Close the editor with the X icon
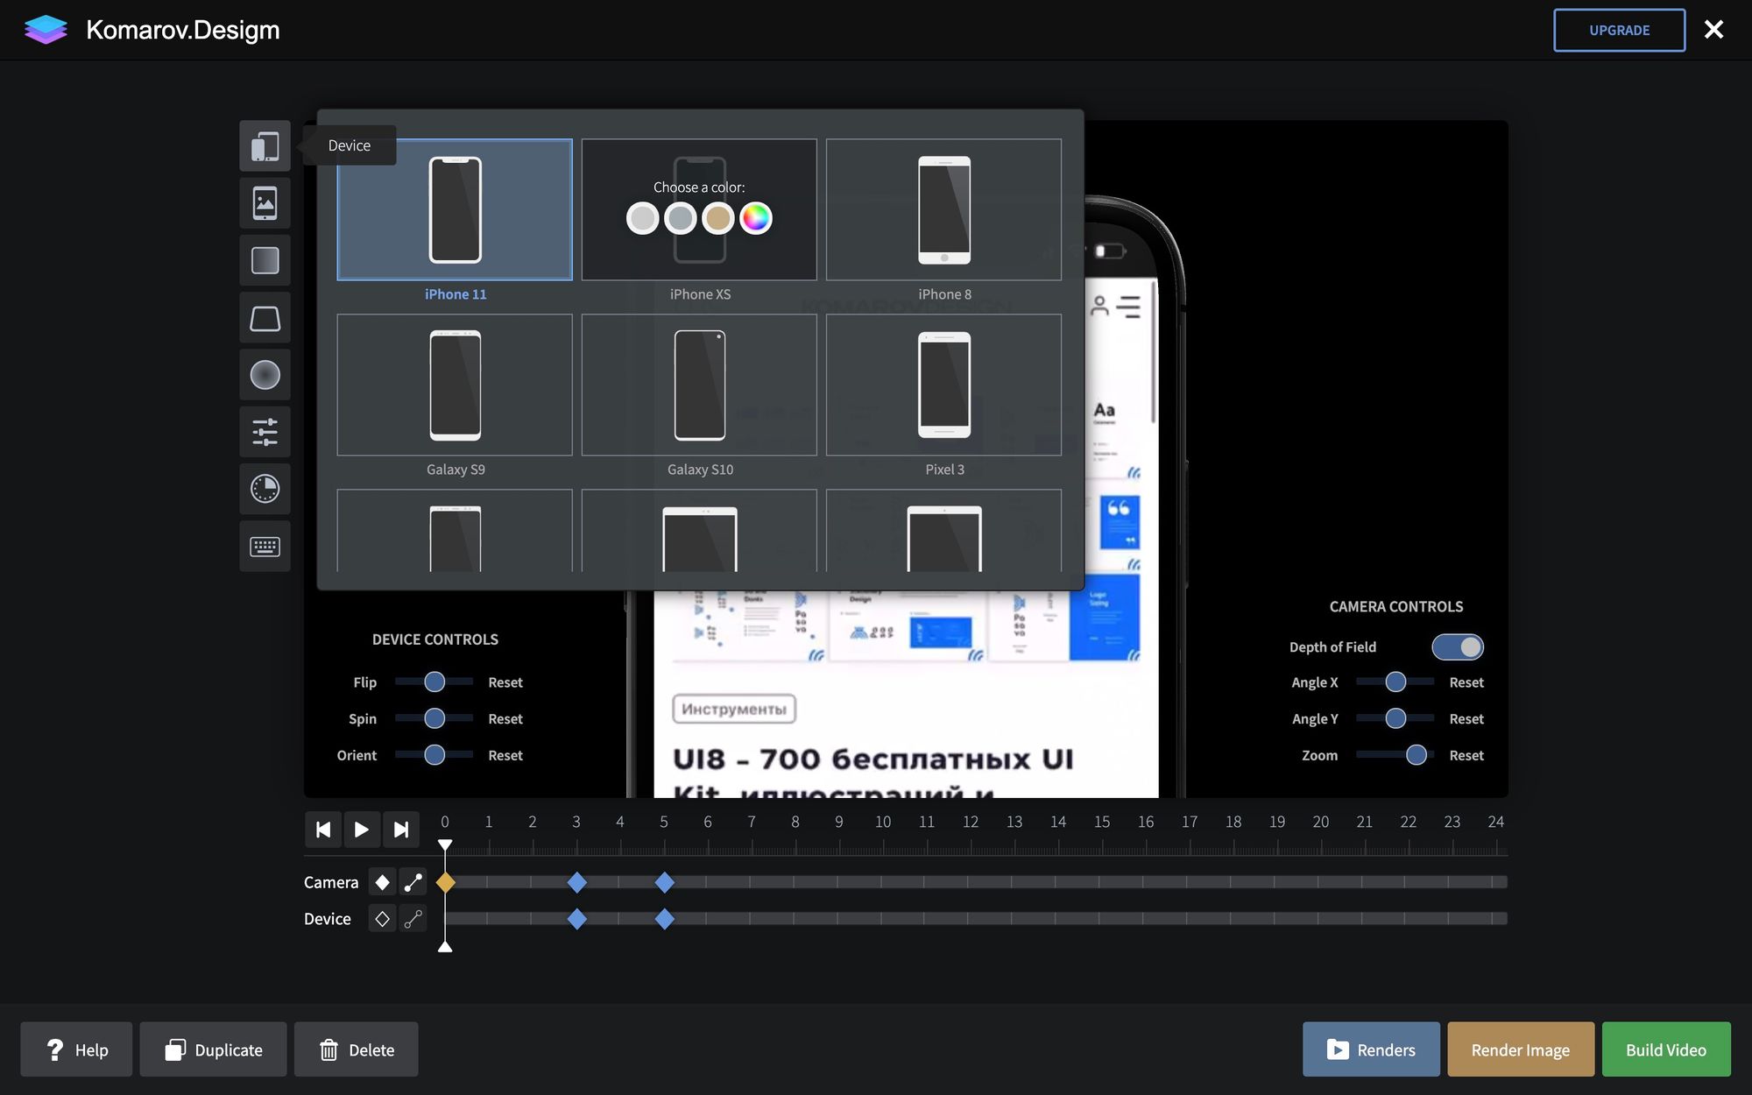 coord(1713,30)
